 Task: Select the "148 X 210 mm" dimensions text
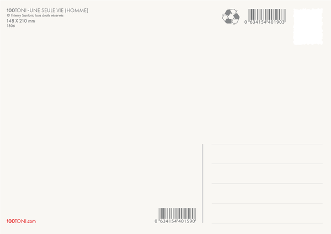pos(20,20)
